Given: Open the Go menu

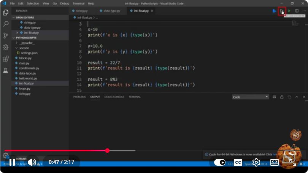Looking at the screenshot, I should [55, 3].
